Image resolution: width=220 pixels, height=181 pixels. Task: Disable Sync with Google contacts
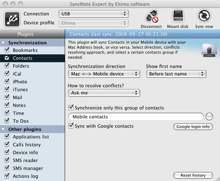pos(71,126)
